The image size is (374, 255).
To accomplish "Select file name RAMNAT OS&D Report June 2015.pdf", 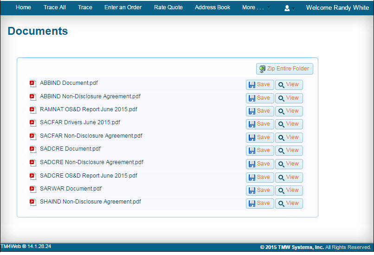I will tap(89, 109).
